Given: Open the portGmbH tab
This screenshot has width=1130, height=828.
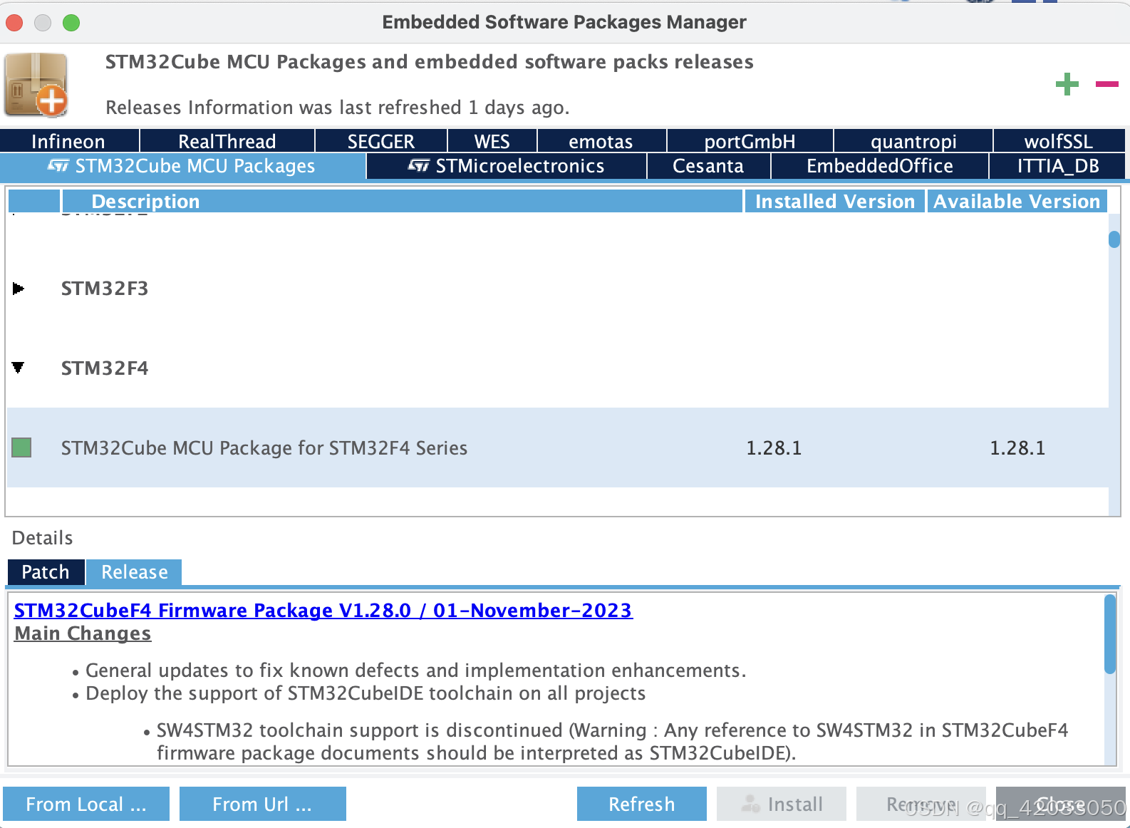Looking at the screenshot, I should pos(750,141).
